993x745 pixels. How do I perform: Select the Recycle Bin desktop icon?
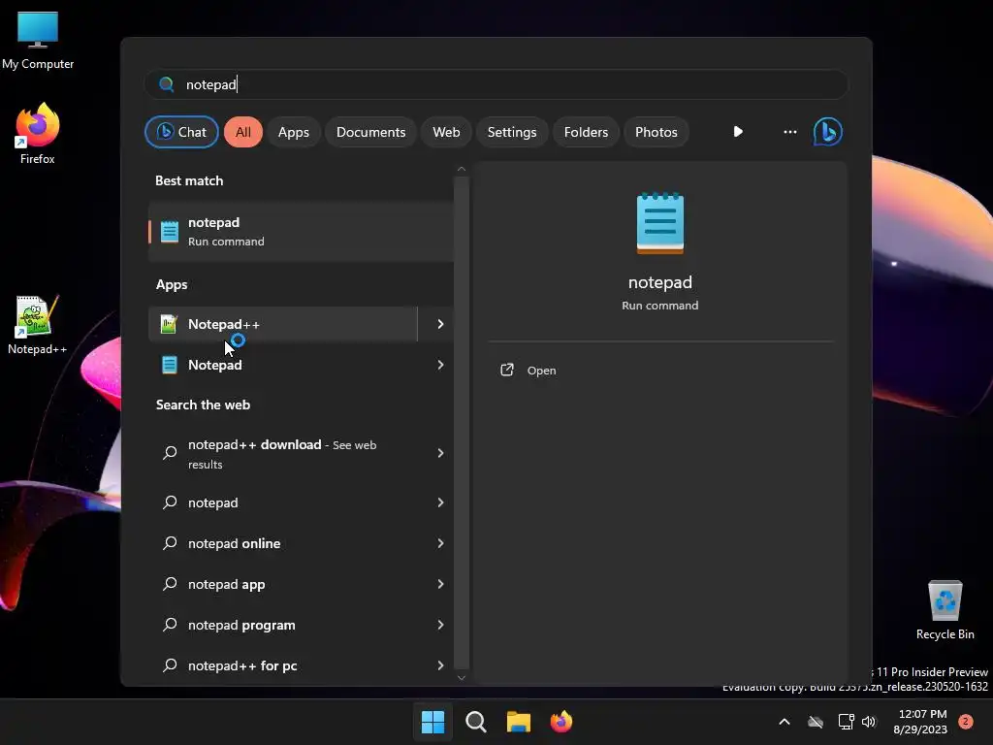(x=945, y=609)
